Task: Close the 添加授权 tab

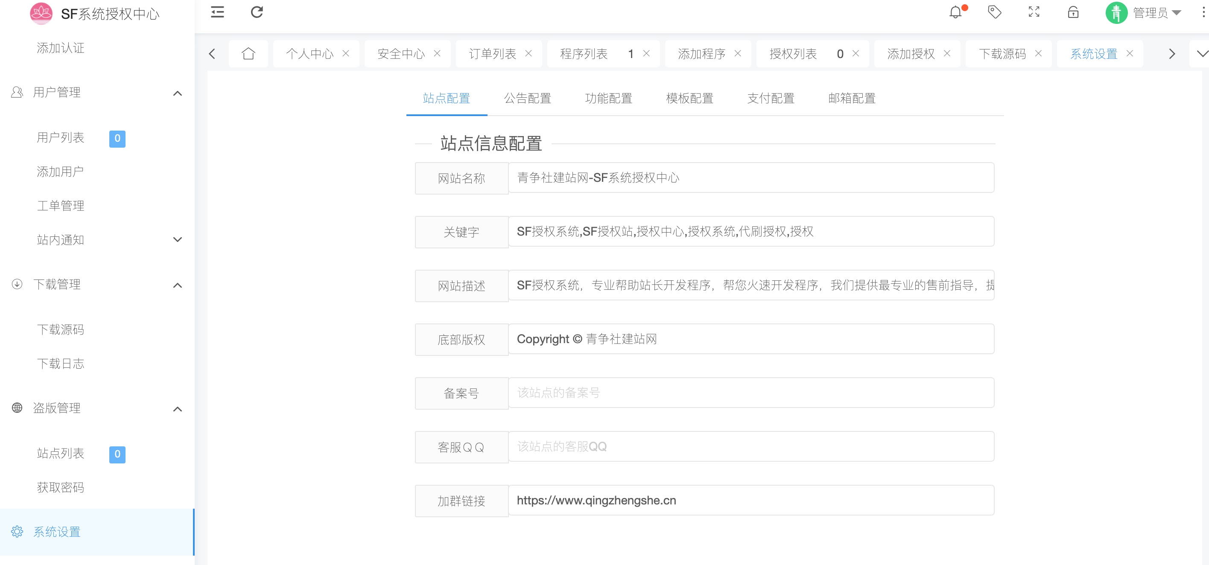Action: click(947, 53)
